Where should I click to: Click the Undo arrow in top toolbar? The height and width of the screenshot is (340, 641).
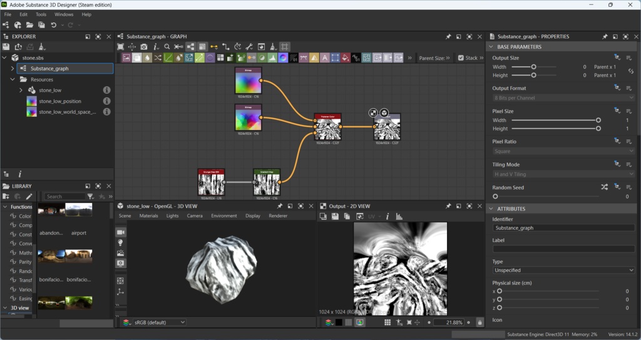[54, 25]
